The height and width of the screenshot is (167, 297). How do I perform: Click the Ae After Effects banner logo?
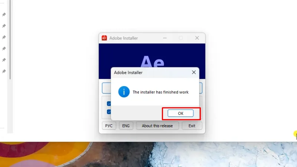click(x=152, y=62)
